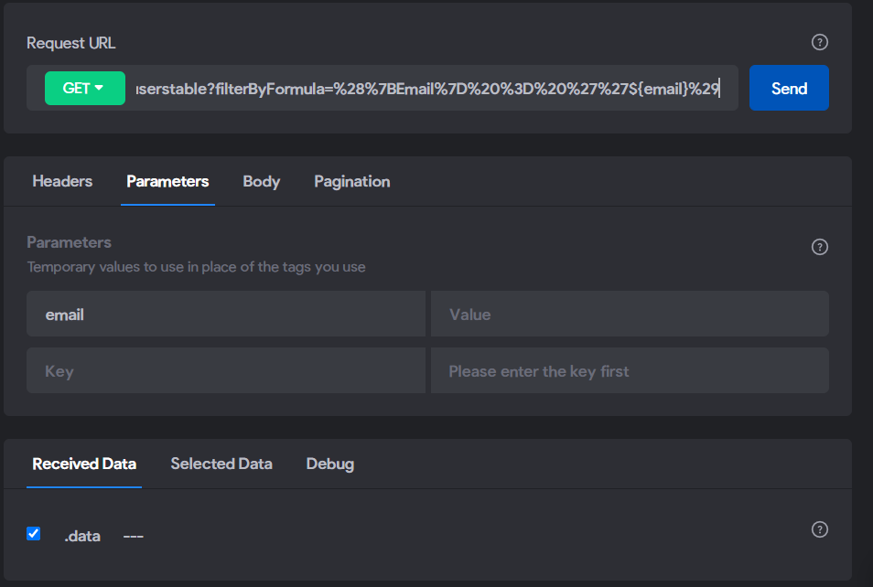Select the Parameters tab

tap(167, 181)
